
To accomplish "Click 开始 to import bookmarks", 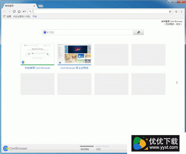I will pyautogui.click(x=34, y=16).
